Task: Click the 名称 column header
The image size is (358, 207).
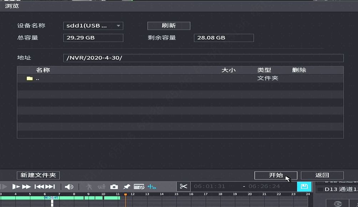Action: 43,70
